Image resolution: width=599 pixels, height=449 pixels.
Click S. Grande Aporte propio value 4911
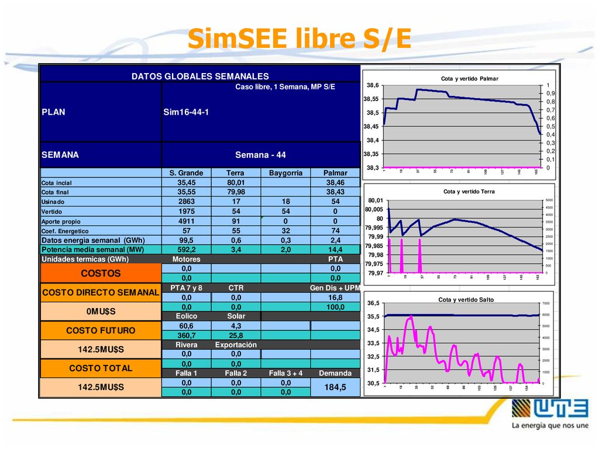187,222
